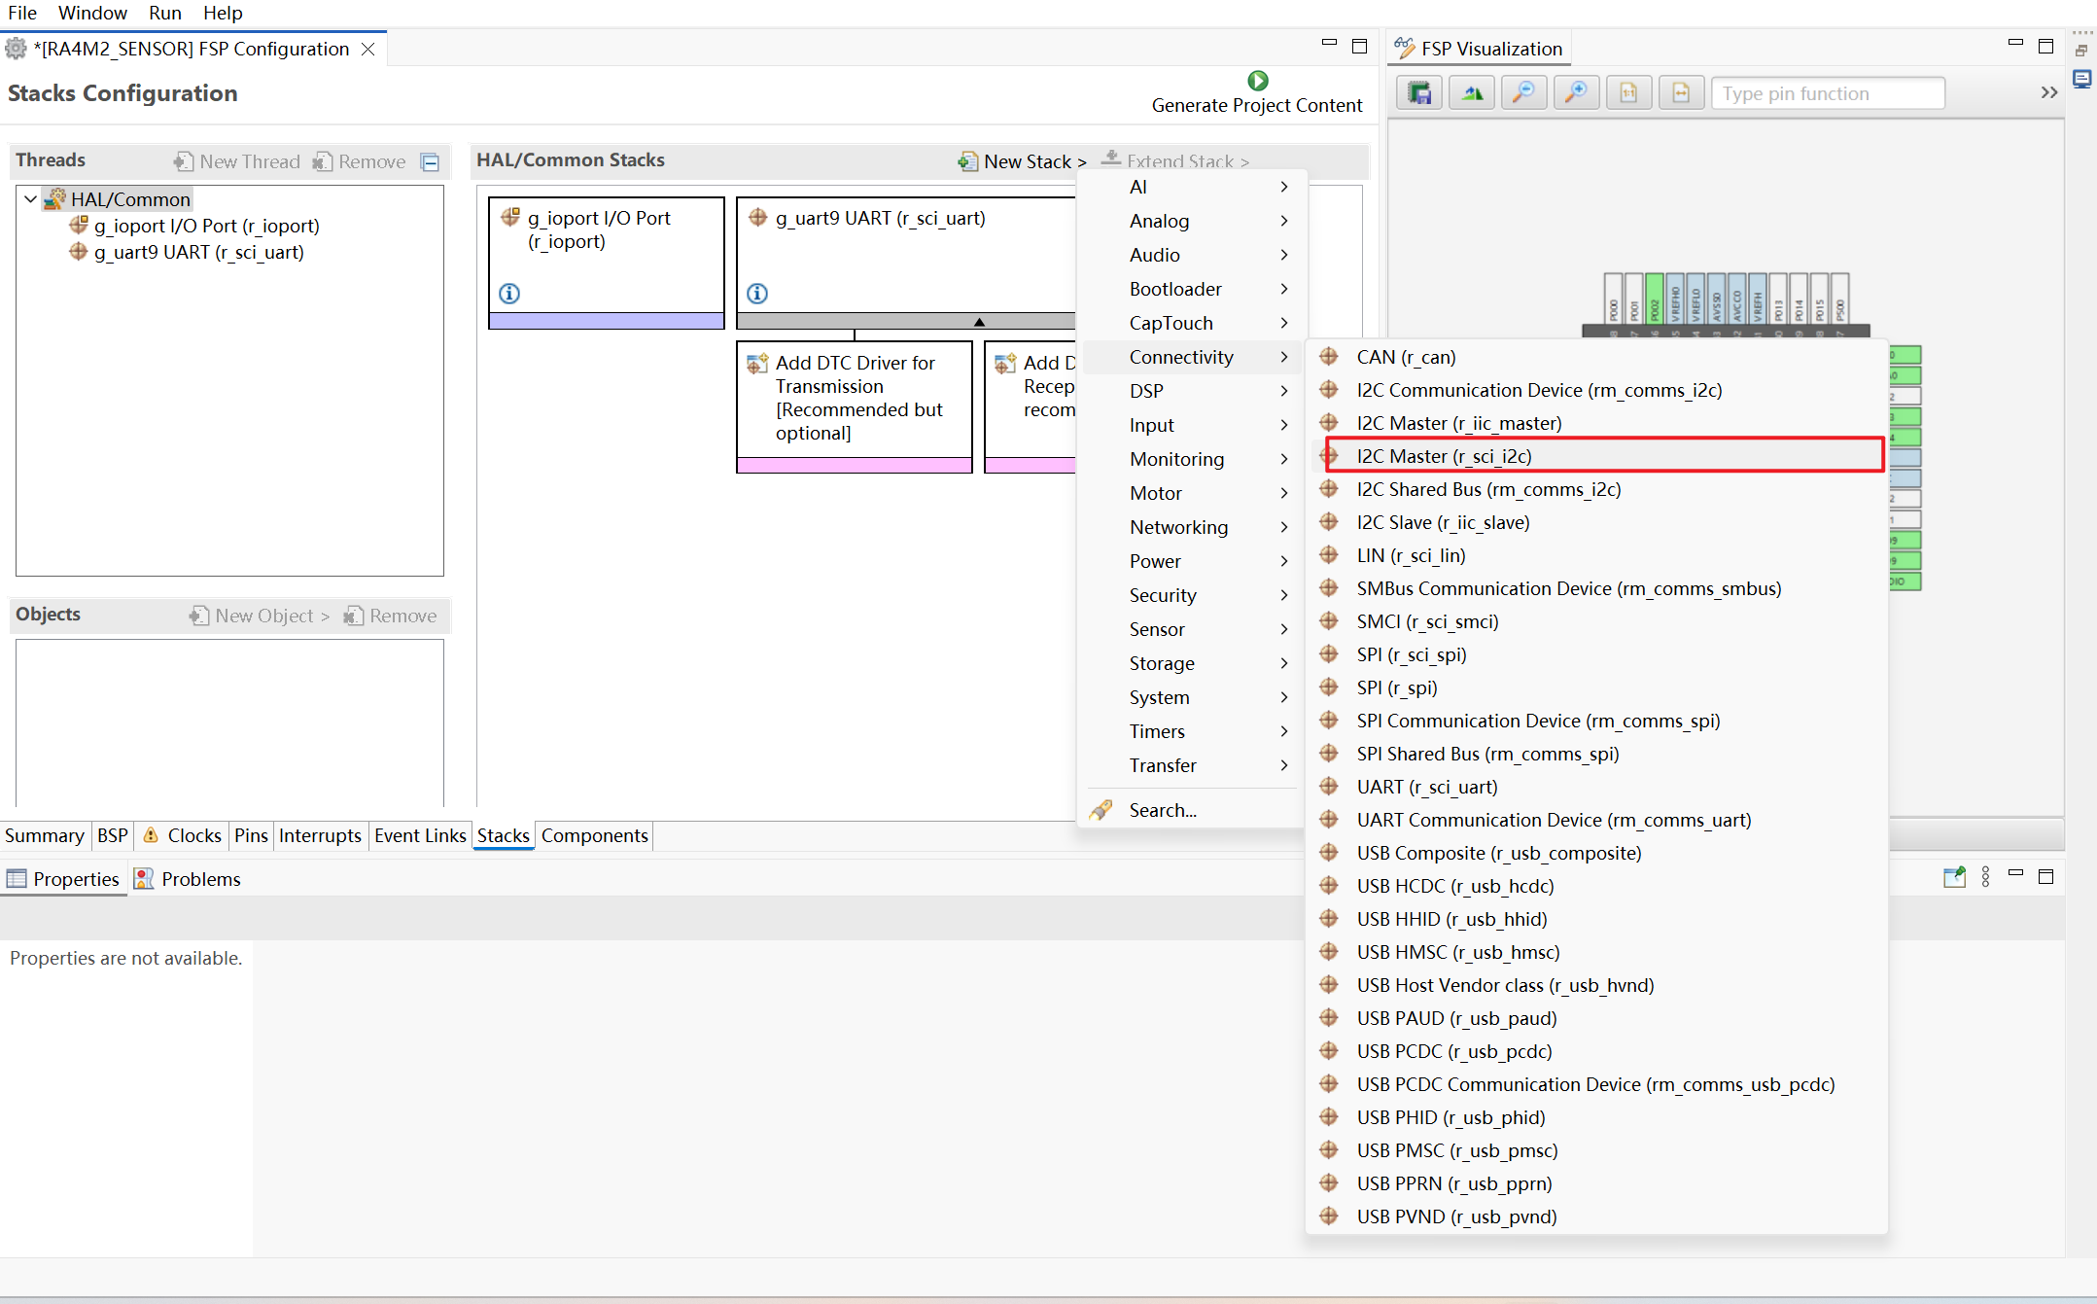The height and width of the screenshot is (1304, 2097).
Task: Click info icon on g_uart9 UART block
Action: coord(757,293)
